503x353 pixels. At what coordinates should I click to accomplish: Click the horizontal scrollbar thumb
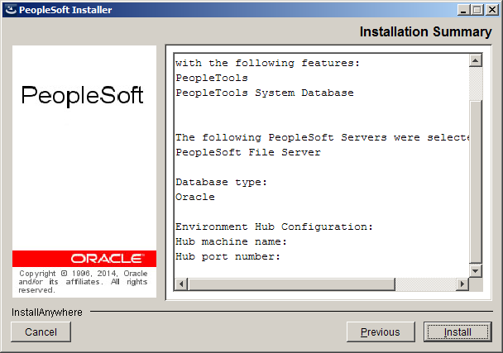tap(291, 284)
